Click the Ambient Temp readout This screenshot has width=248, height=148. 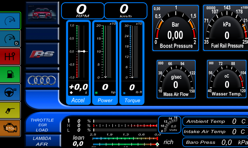click(x=215, y=121)
